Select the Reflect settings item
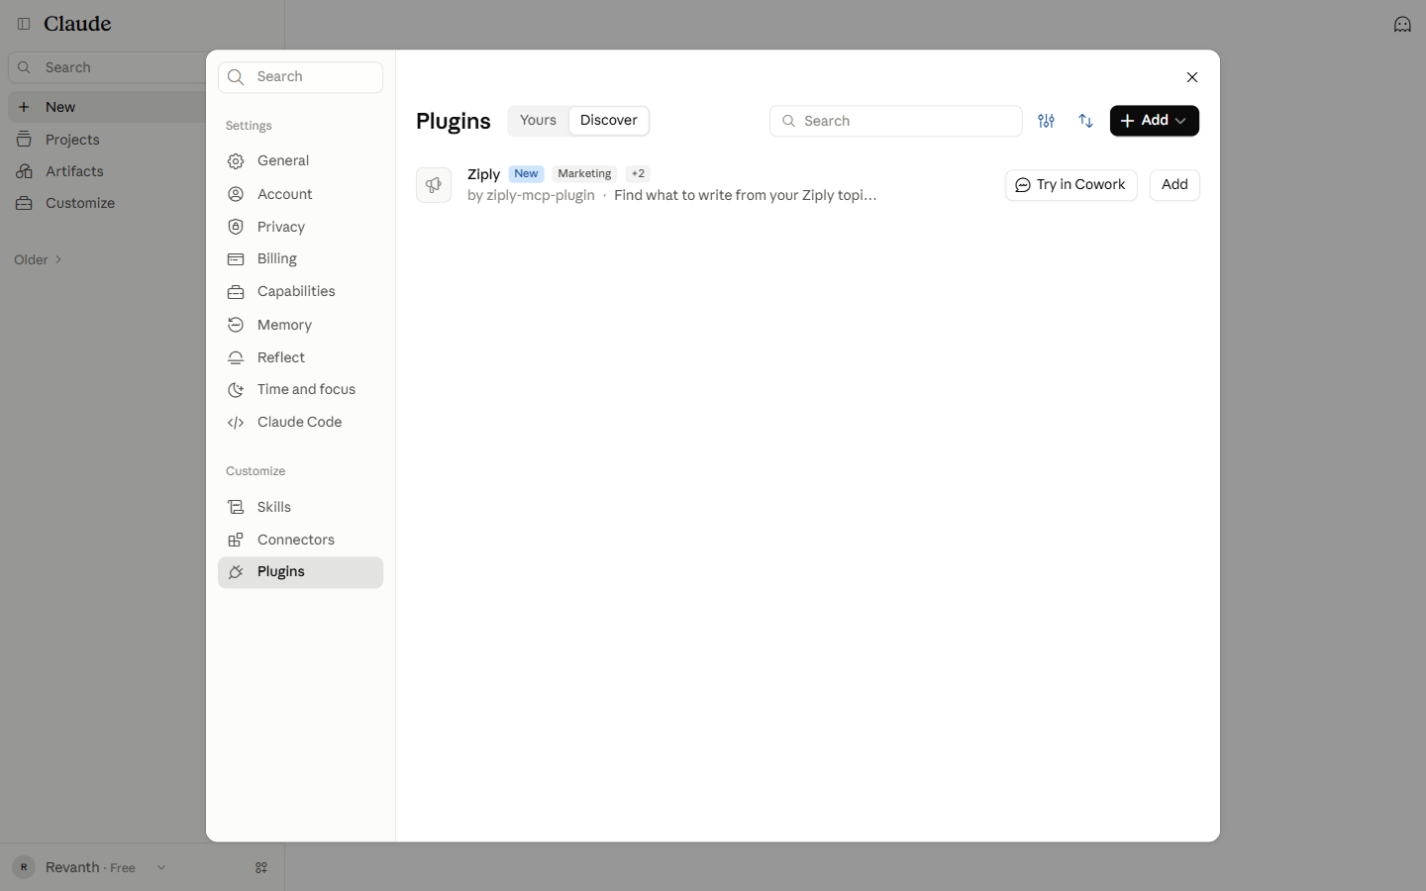Screen dimensions: 1426x891 (300, 357)
